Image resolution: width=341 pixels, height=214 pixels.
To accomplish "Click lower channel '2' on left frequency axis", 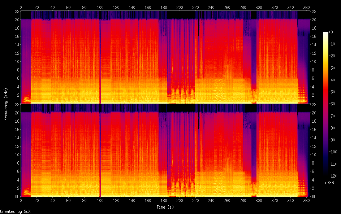I will pos(18,188).
